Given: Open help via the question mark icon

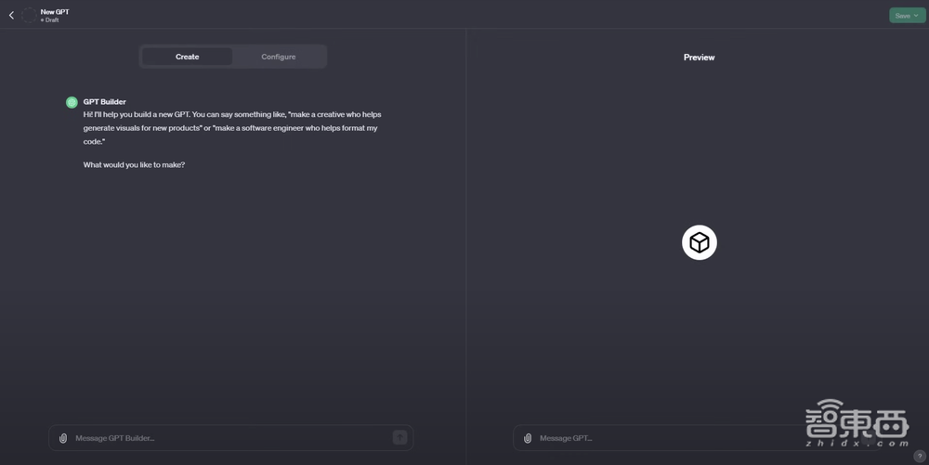Looking at the screenshot, I should 920,457.
